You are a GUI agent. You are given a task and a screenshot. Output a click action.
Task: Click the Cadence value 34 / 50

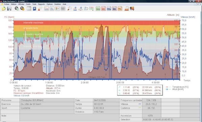pyautogui.click(x=151, y=108)
